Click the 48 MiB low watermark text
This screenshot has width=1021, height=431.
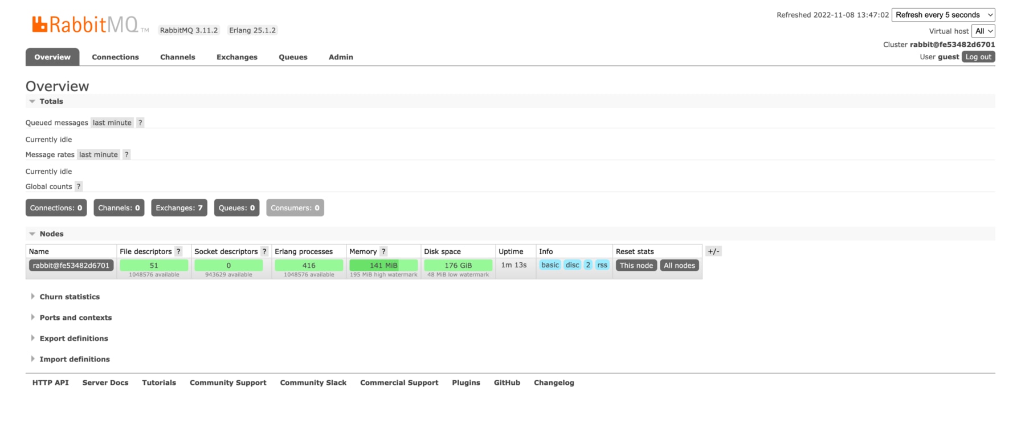[x=458, y=275]
